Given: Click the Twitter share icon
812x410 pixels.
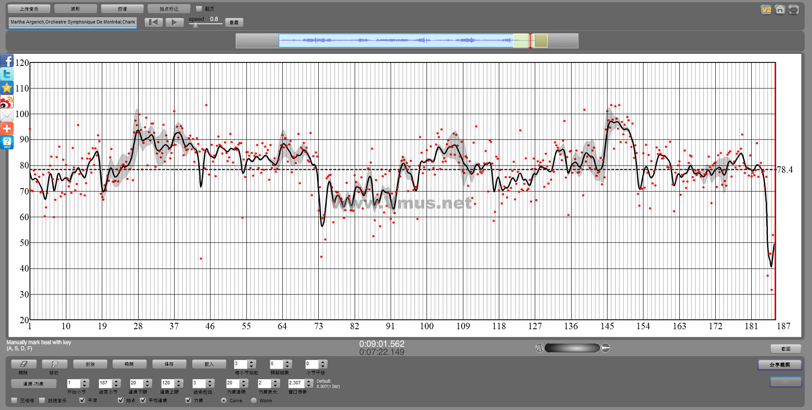Looking at the screenshot, I should coord(7,74).
